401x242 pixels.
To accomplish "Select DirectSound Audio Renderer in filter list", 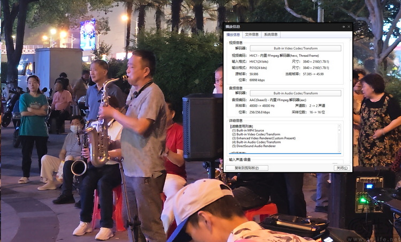I will [254, 146].
